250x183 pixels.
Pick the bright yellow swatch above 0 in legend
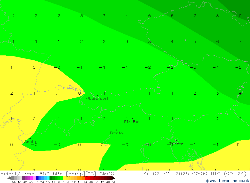64,178
